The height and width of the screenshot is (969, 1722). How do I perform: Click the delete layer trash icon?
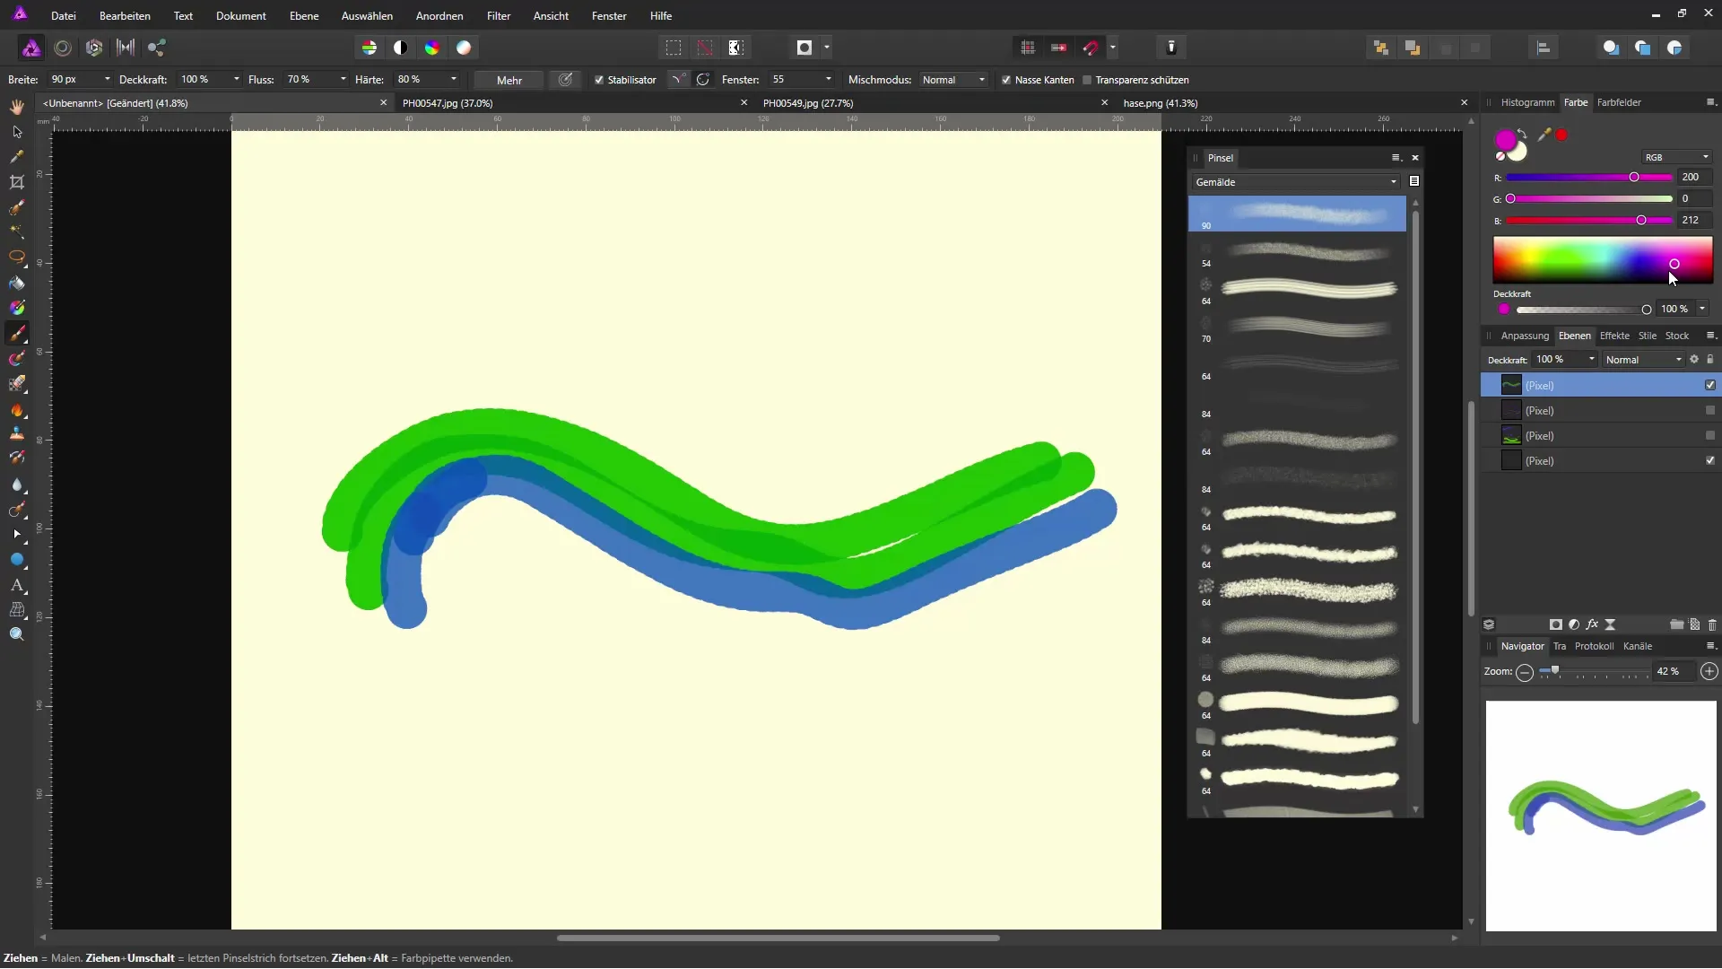click(x=1712, y=624)
